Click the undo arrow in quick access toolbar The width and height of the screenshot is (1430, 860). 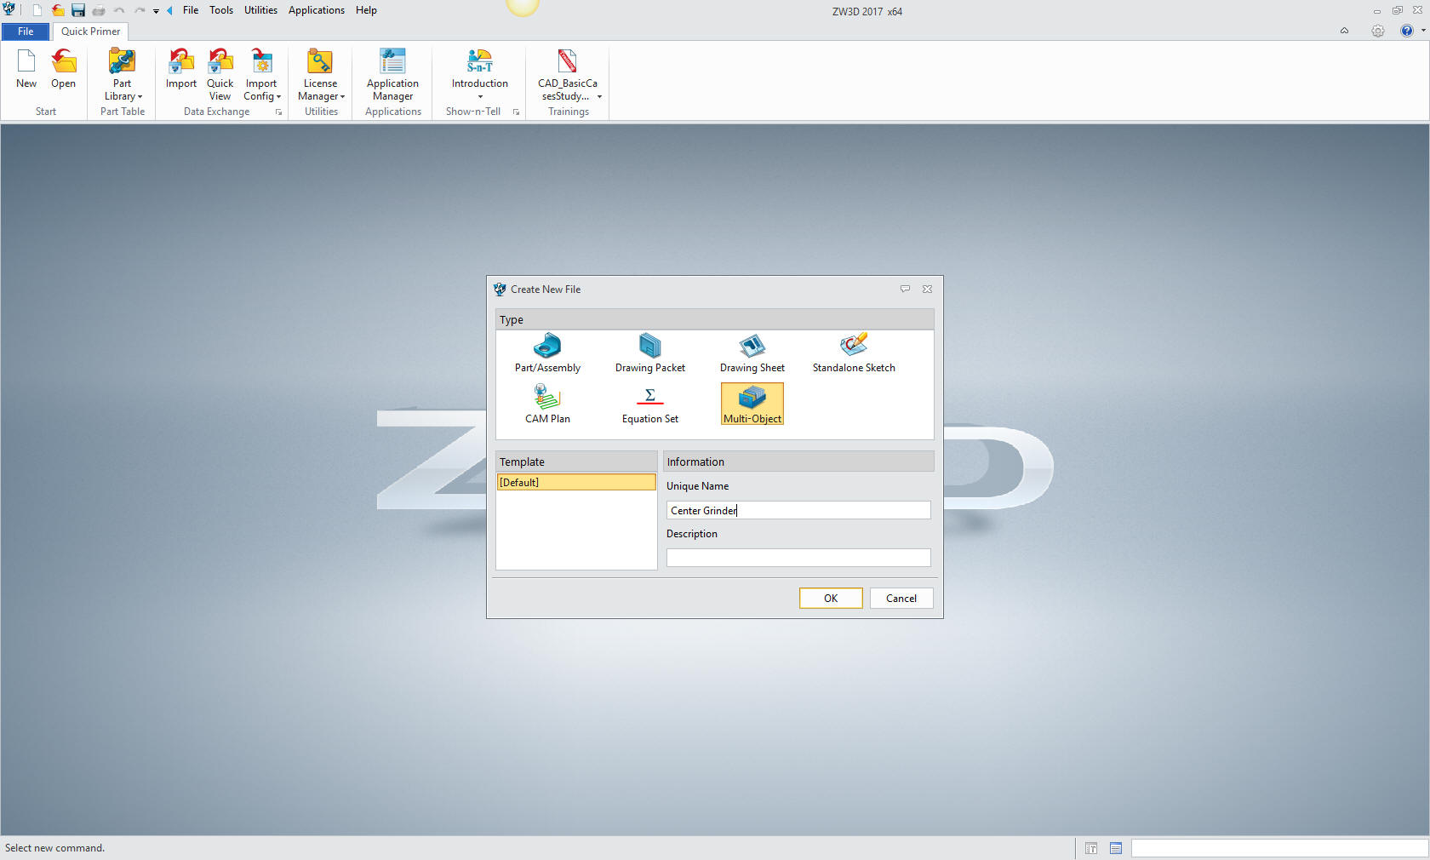119,10
